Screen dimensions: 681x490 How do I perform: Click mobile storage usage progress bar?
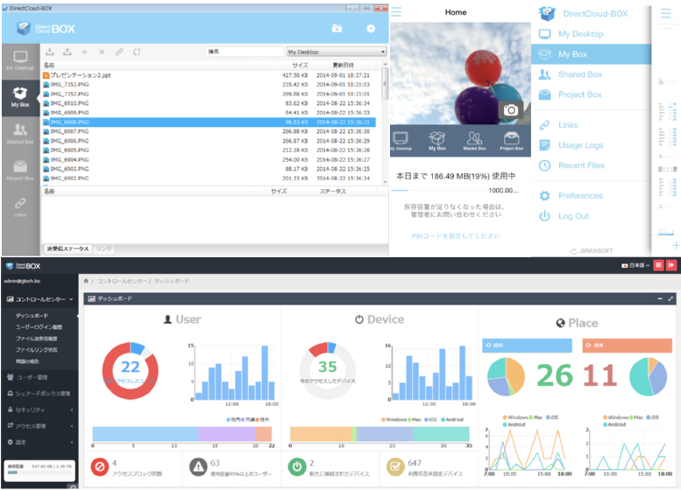[436, 191]
